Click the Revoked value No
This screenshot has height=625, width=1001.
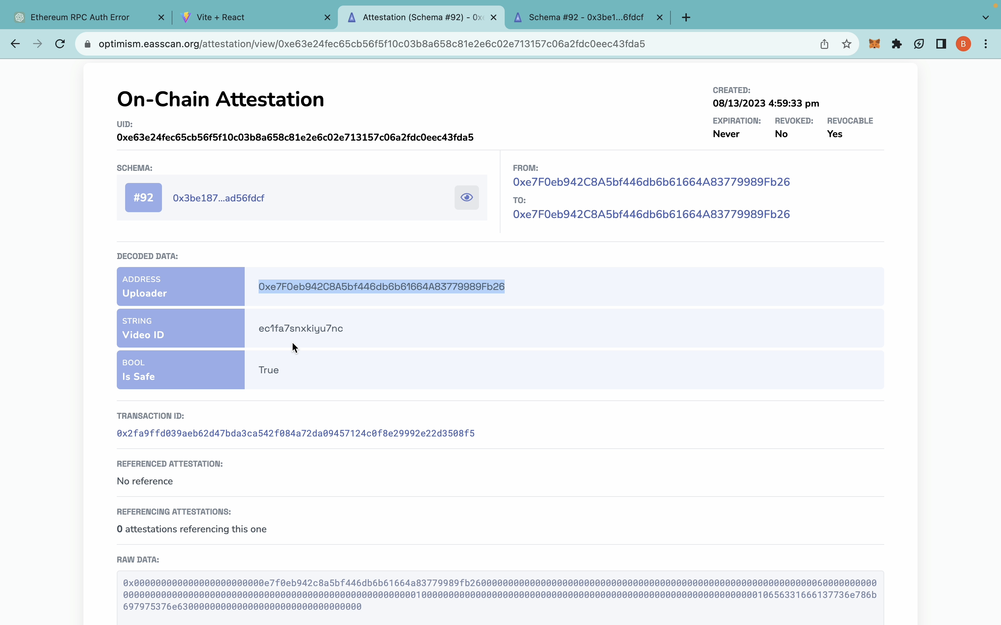tap(781, 134)
